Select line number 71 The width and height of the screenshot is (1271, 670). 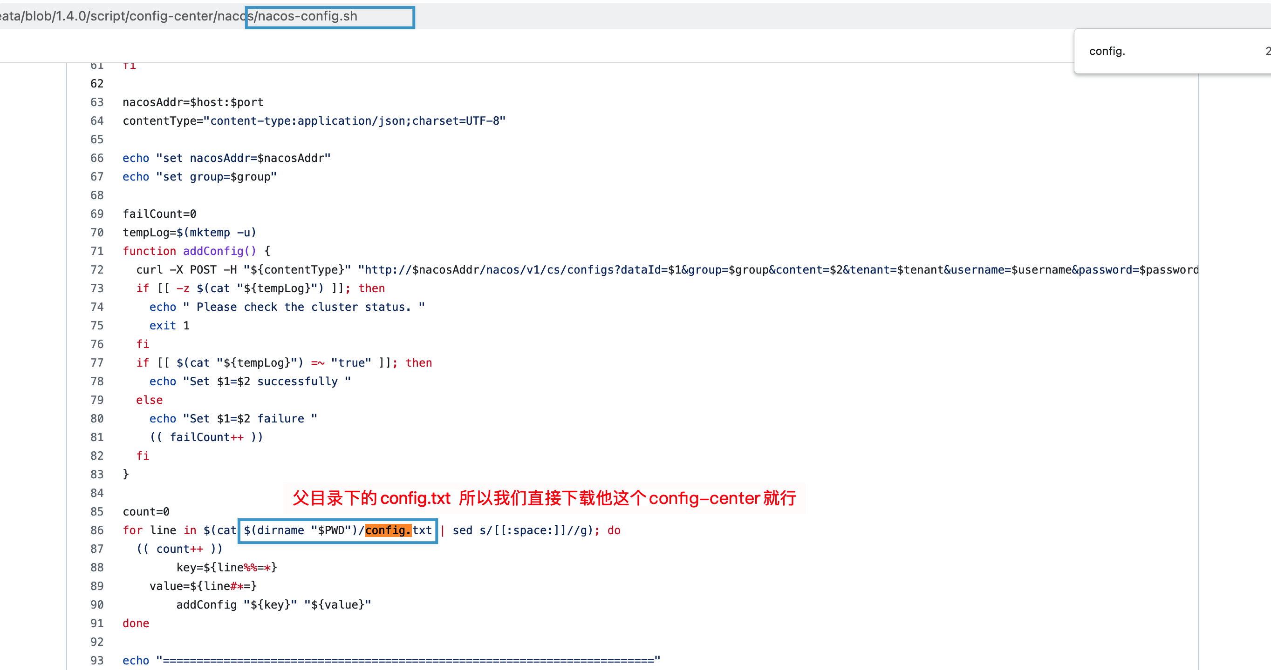[x=97, y=251]
